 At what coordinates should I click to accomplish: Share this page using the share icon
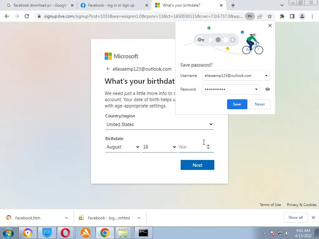[x=260, y=16]
